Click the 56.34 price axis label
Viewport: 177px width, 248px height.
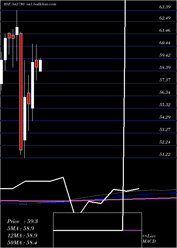[165, 92]
